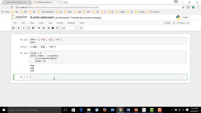Open the insight bookmark folder
Viewport: 201px width, 113px height.
tap(121, 12)
